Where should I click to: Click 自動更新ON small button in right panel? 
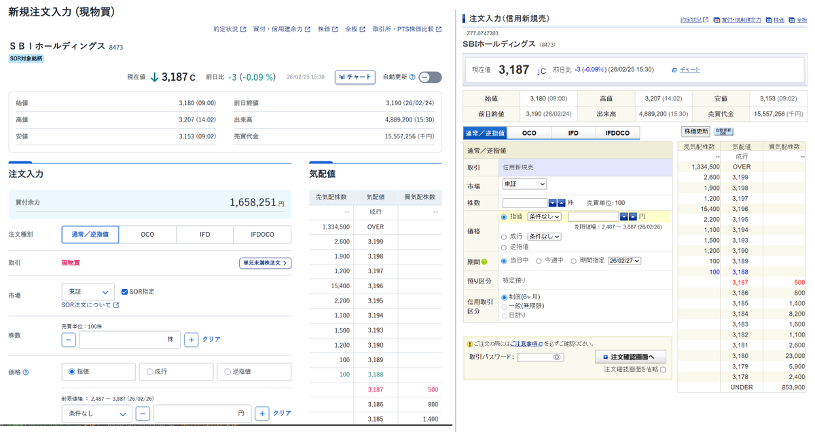click(724, 132)
